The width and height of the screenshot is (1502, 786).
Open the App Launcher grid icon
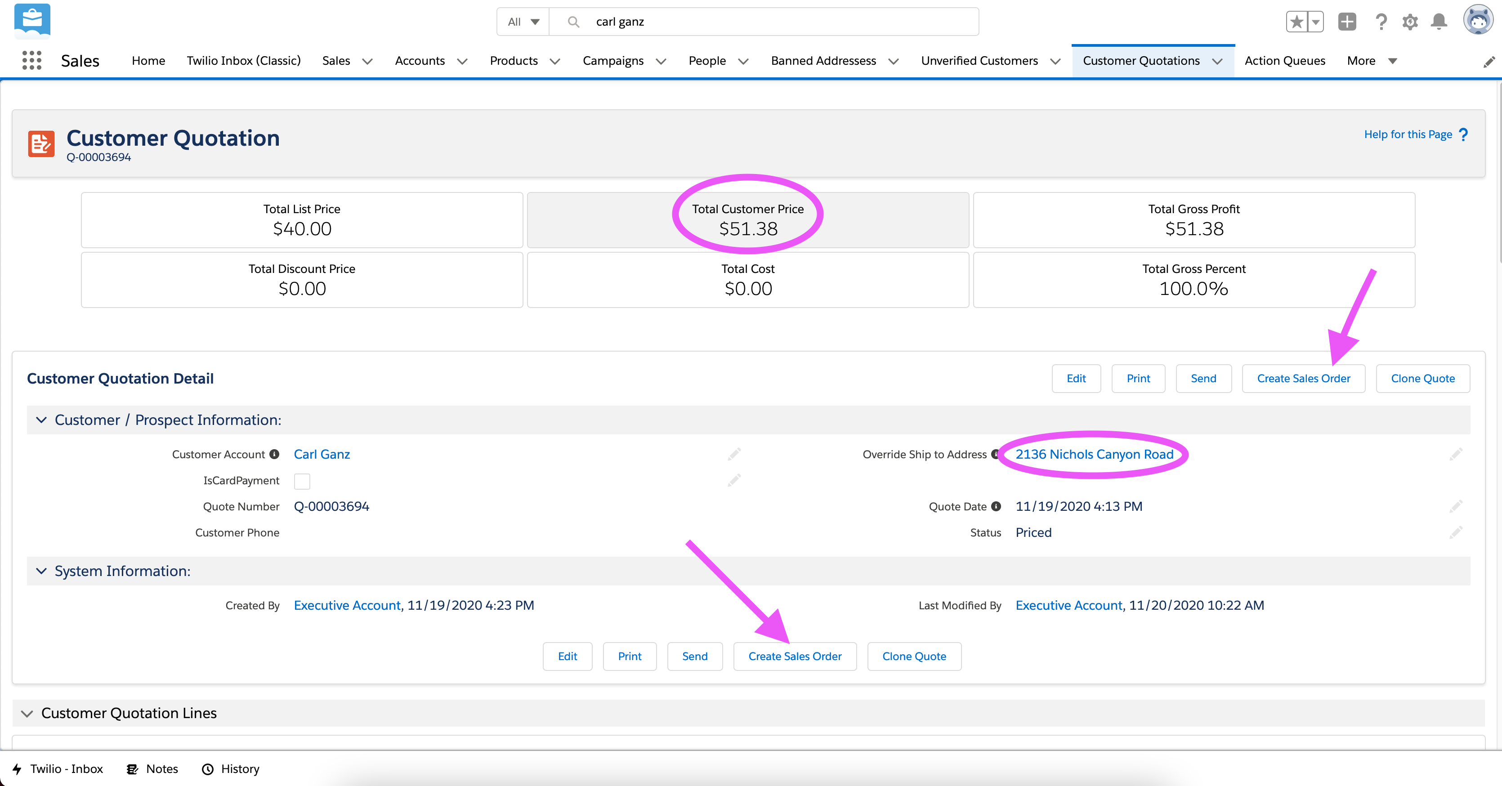[31, 60]
